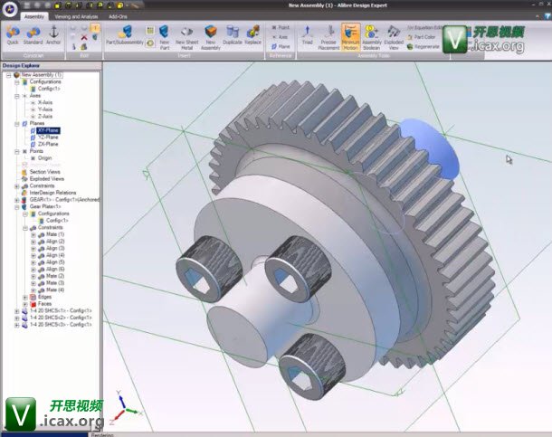Viewport: 552px width, 437px height.
Task: Activate the Triad tool
Action: (308, 34)
